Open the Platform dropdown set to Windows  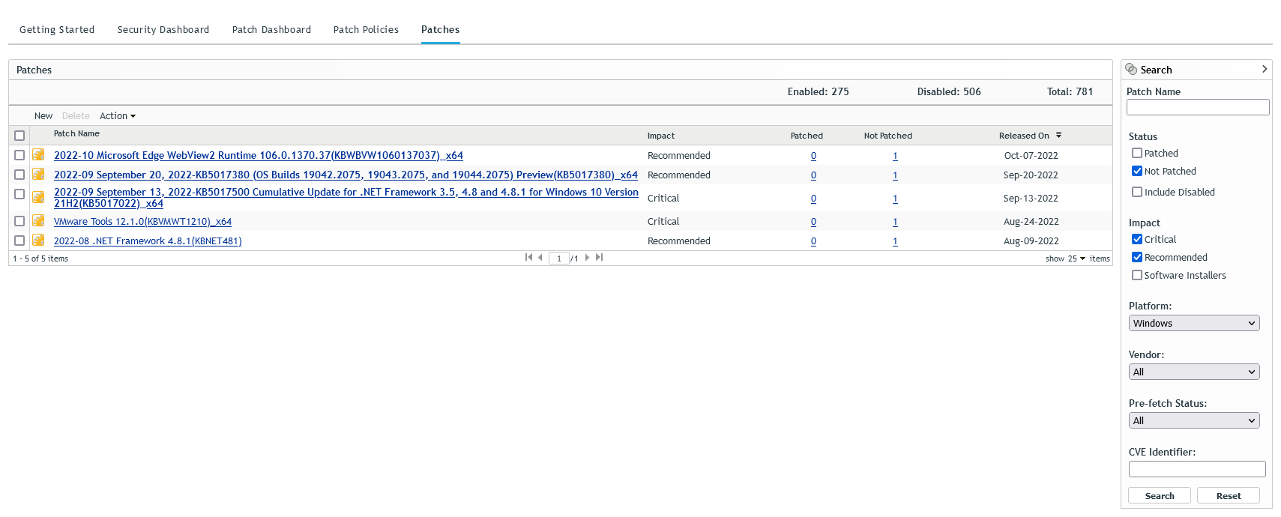click(x=1193, y=323)
